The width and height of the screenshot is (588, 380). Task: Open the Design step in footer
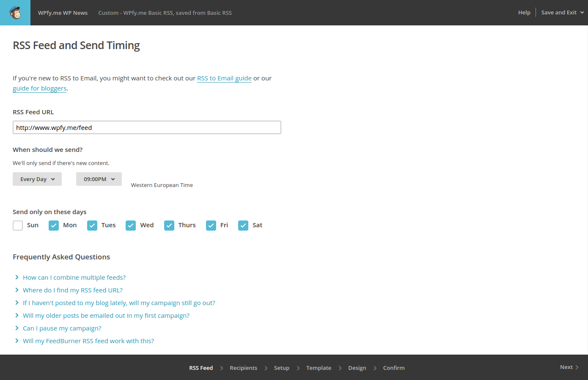357,368
